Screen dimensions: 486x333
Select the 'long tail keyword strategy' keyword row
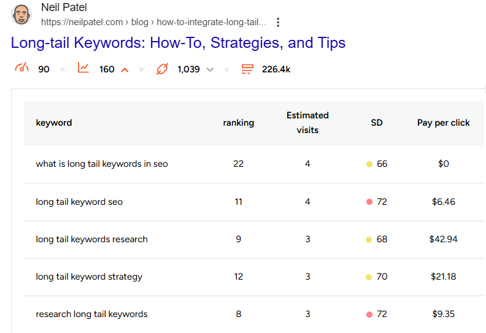coord(89,277)
